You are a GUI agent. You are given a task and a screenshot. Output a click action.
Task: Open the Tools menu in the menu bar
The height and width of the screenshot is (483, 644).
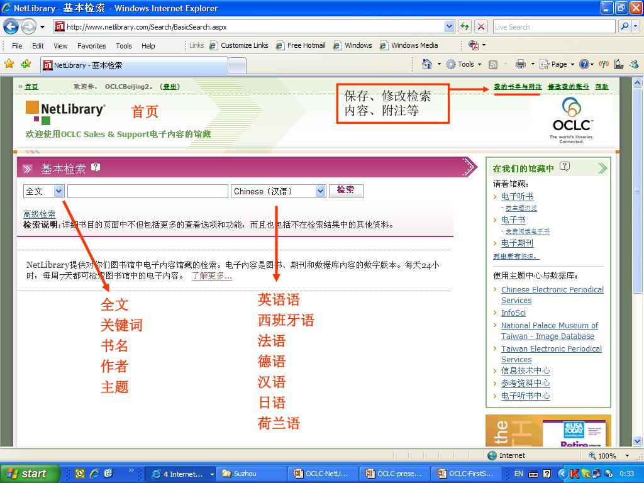pos(124,45)
